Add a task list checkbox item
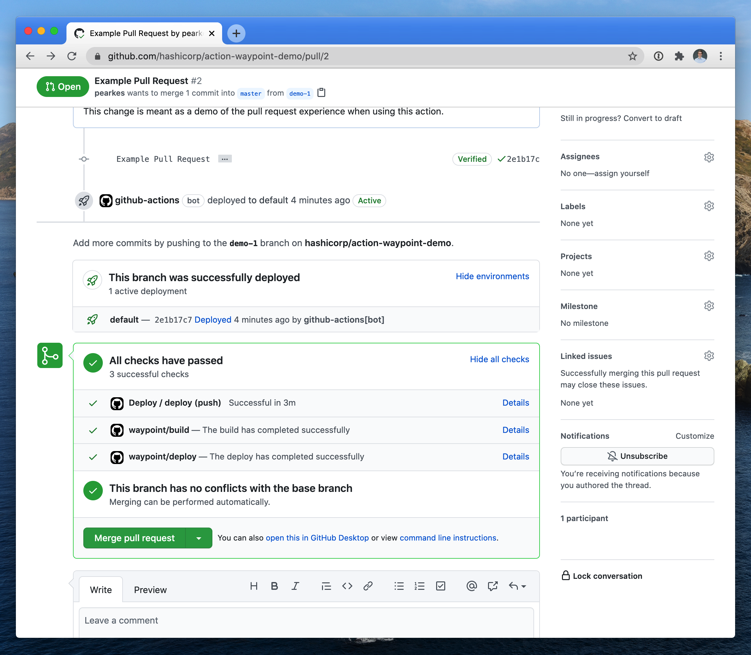Viewport: 751px width, 655px height. [440, 586]
